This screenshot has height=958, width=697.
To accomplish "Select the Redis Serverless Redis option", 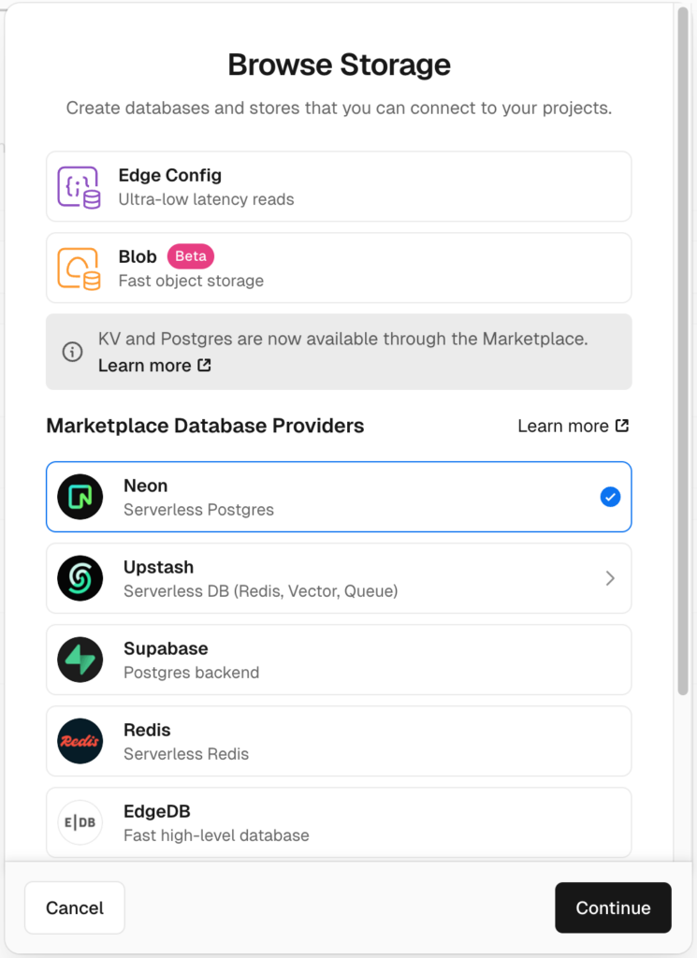I will pos(339,741).
